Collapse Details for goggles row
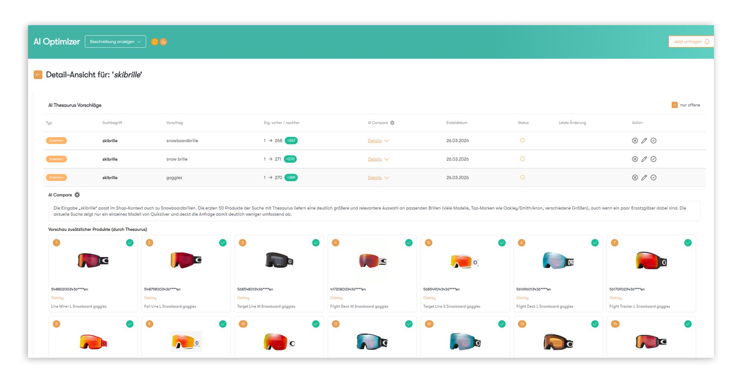This screenshot has width=742, height=383. 378,178
